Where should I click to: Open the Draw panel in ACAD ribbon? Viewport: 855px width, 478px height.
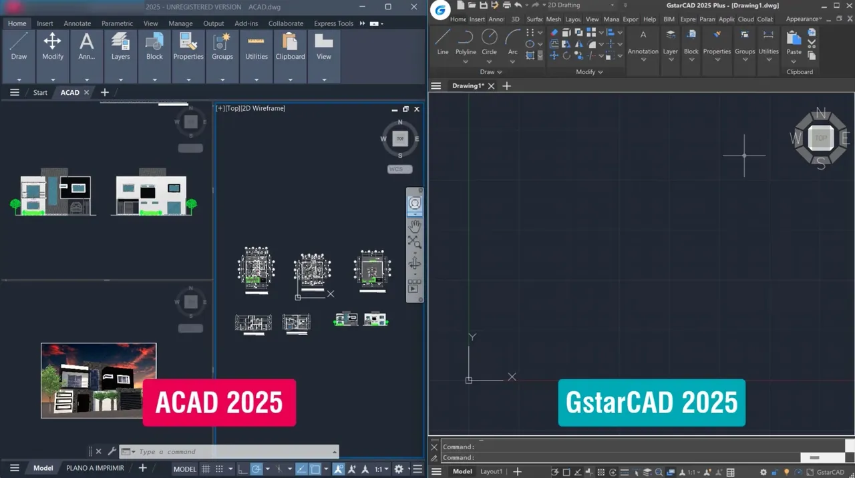[19, 56]
